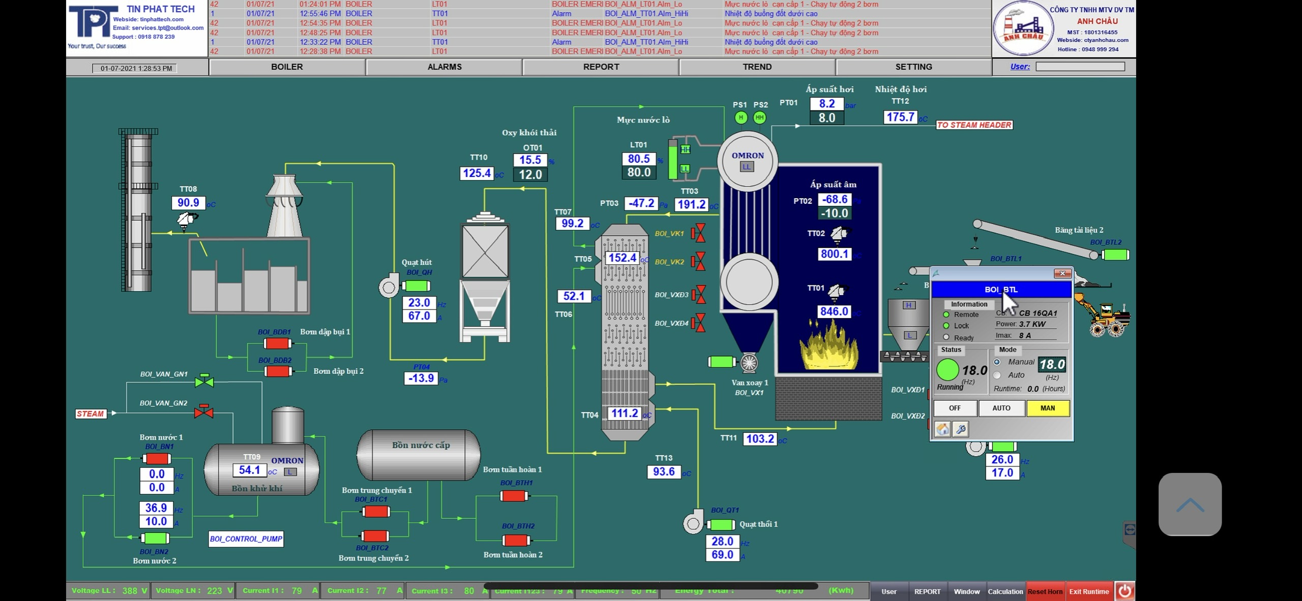The height and width of the screenshot is (601, 1302).
Task: Click the REPORT menu tab
Action: pyautogui.click(x=601, y=67)
